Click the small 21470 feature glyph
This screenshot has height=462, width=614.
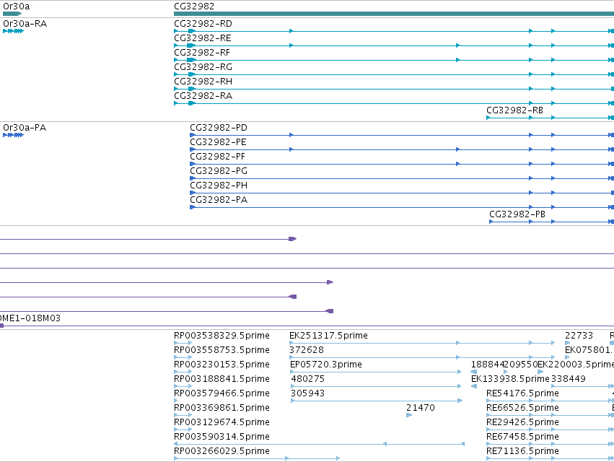click(x=409, y=415)
